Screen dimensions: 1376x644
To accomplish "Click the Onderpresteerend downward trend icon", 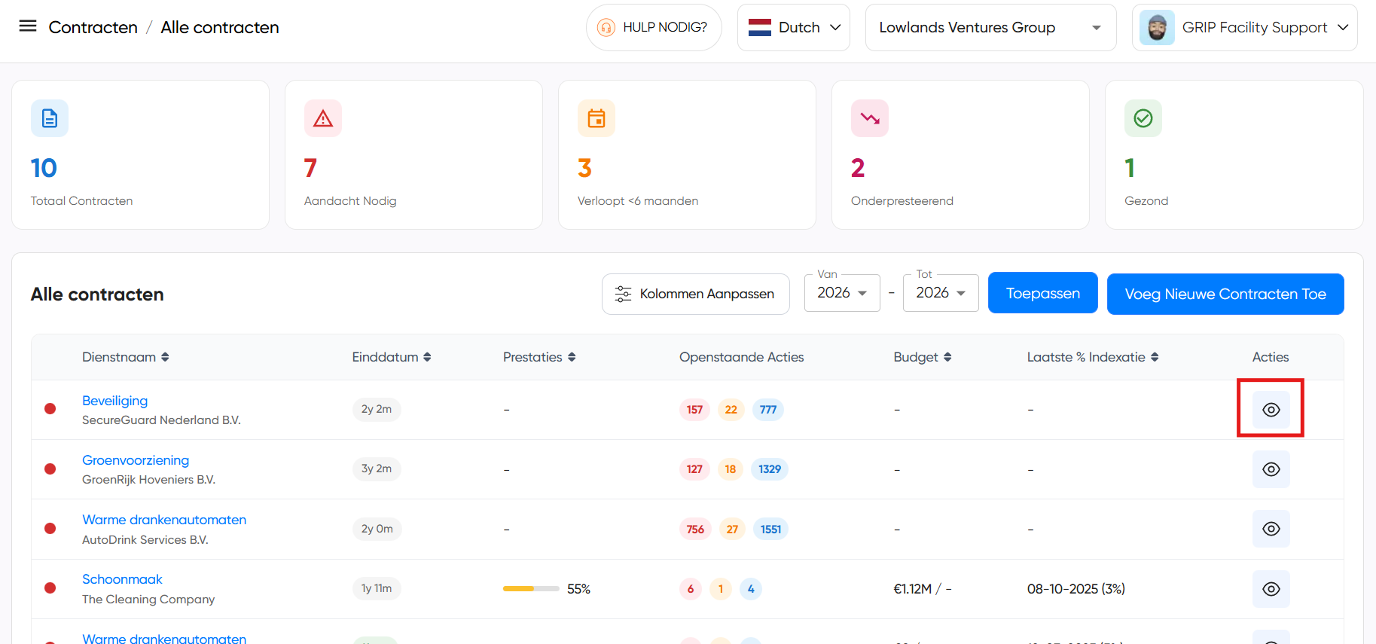I will click(x=870, y=118).
